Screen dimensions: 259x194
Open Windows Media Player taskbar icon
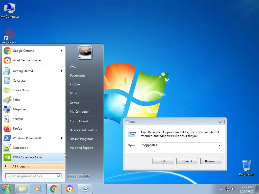(38, 189)
